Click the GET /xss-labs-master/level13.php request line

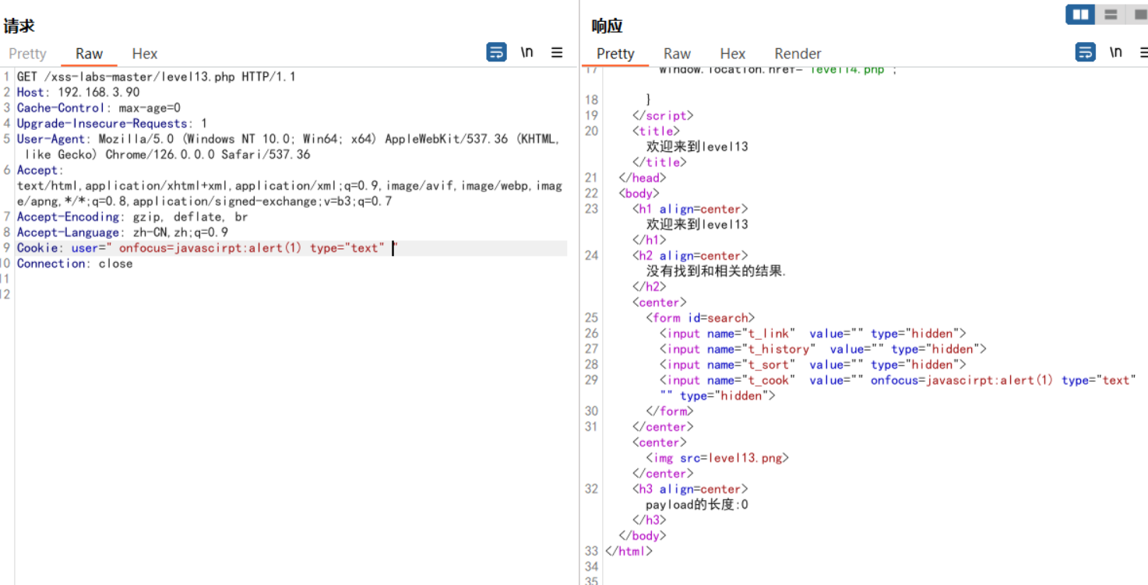(157, 77)
